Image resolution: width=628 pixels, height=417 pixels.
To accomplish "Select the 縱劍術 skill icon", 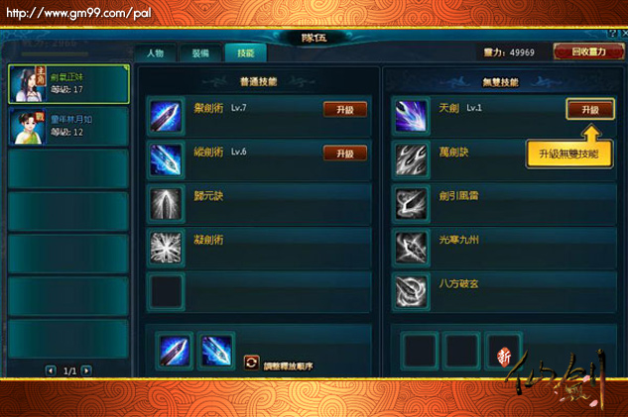I will click(166, 159).
